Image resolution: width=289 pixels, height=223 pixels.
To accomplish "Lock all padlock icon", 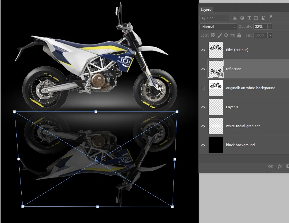I will point(239,35).
